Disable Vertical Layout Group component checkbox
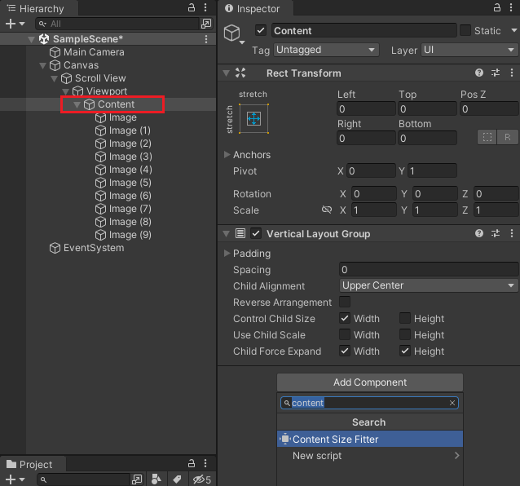 pos(256,233)
